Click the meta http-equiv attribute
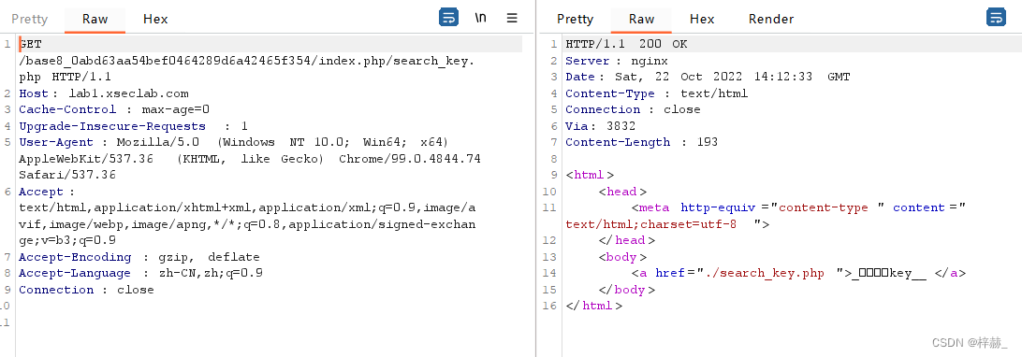The image size is (1022, 357). [x=718, y=208]
